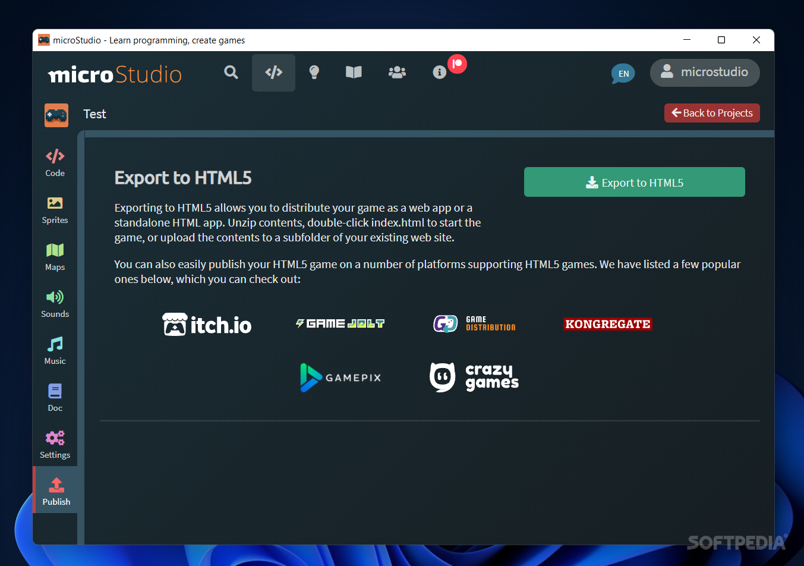The height and width of the screenshot is (566, 804).
Task: Switch to the Music section
Action: click(x=55, y=351)
